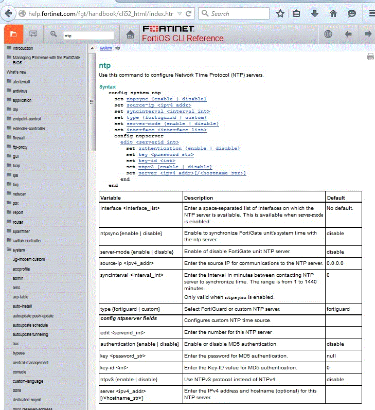This screenshot has width=375, height=410.
Task: Click the contents pane scrollbar thumb
Action: 92,102
